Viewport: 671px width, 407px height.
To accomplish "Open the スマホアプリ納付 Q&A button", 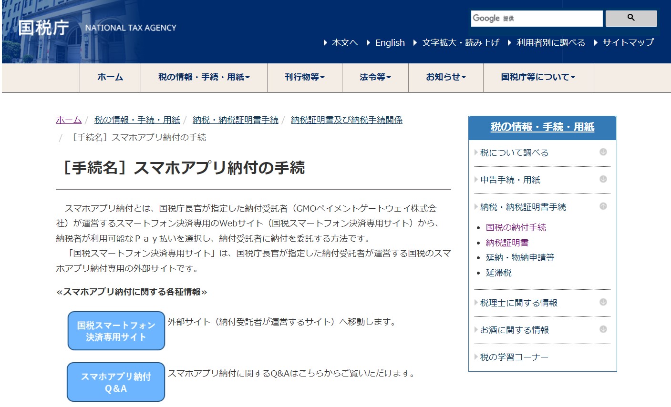I will [116, 382].
